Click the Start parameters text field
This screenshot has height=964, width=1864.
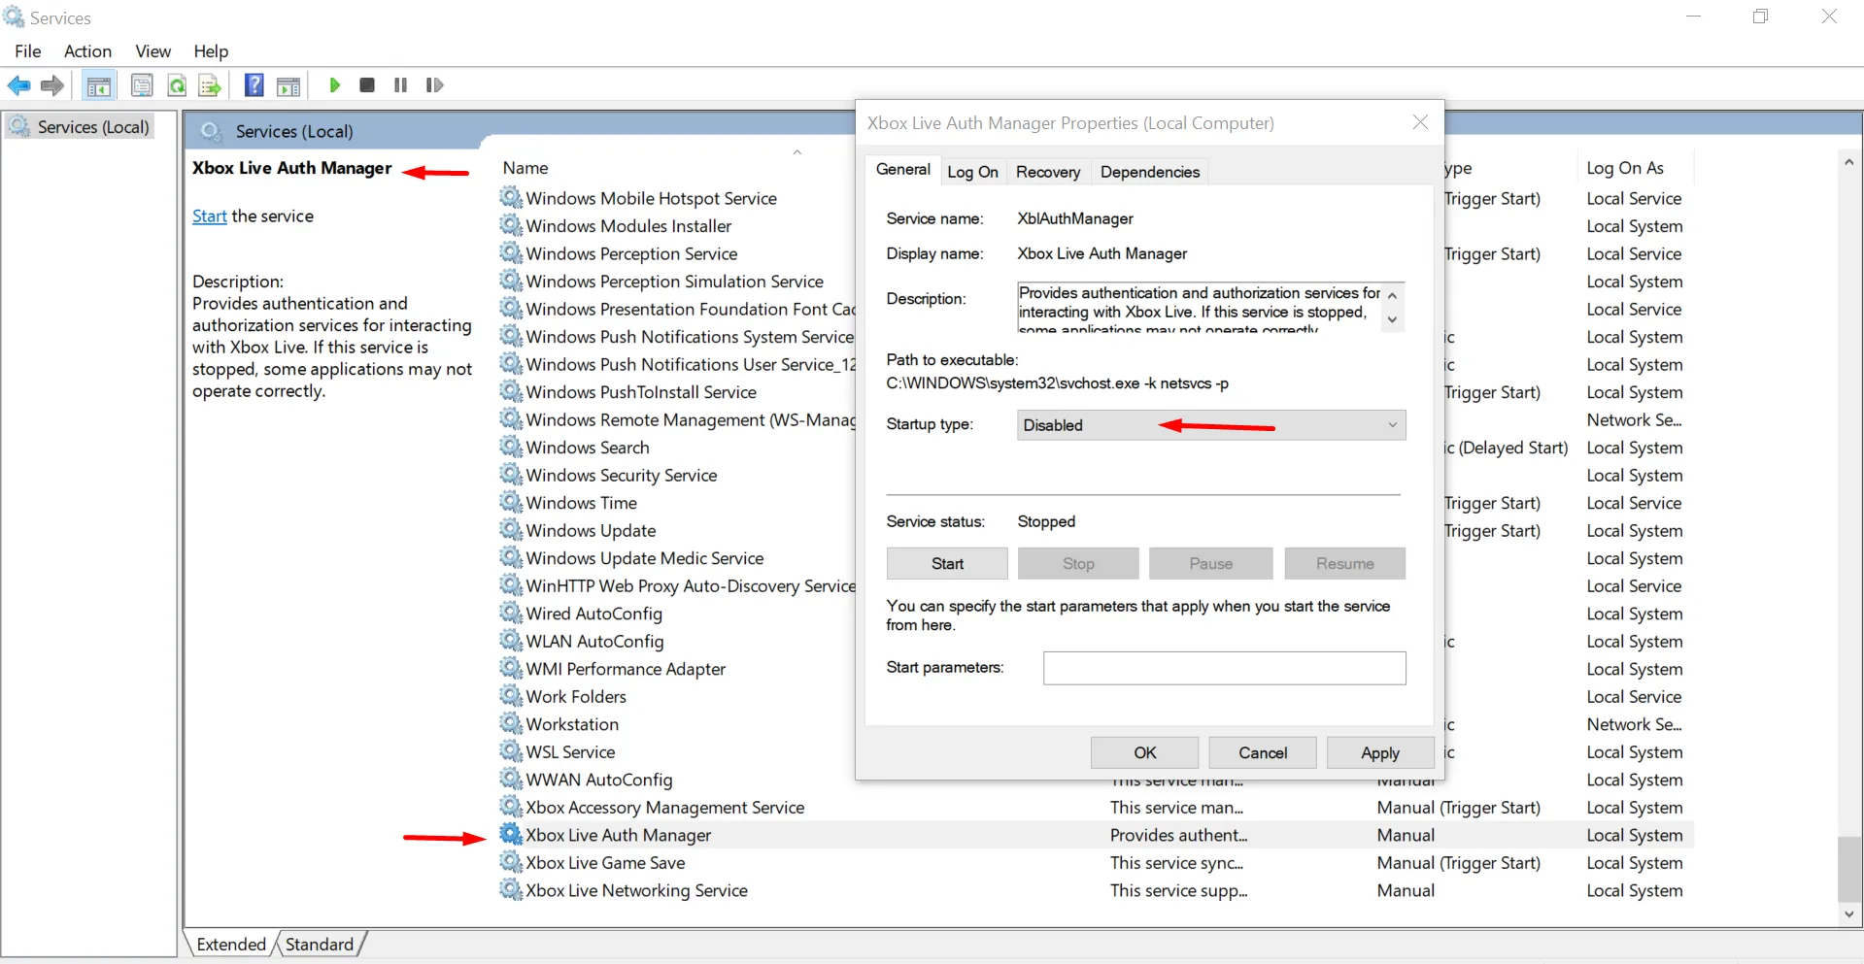tap(1224, 668)
